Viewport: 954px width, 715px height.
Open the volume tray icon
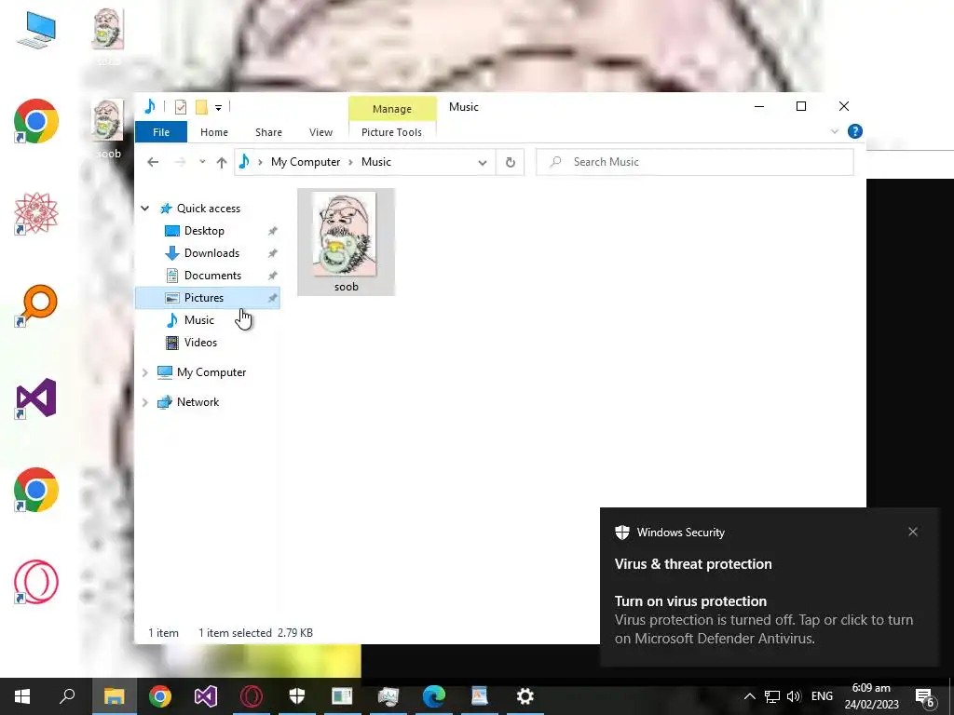794,696
